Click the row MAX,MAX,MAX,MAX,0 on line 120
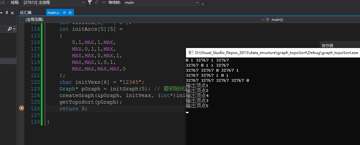 99,69
